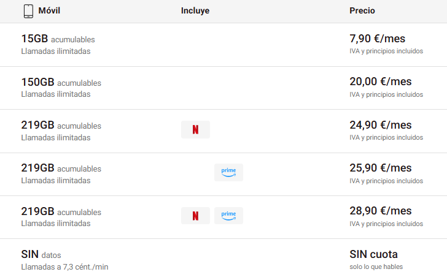Click Netflix icon in the 28,90 € plan

click(x=195, y=216)
